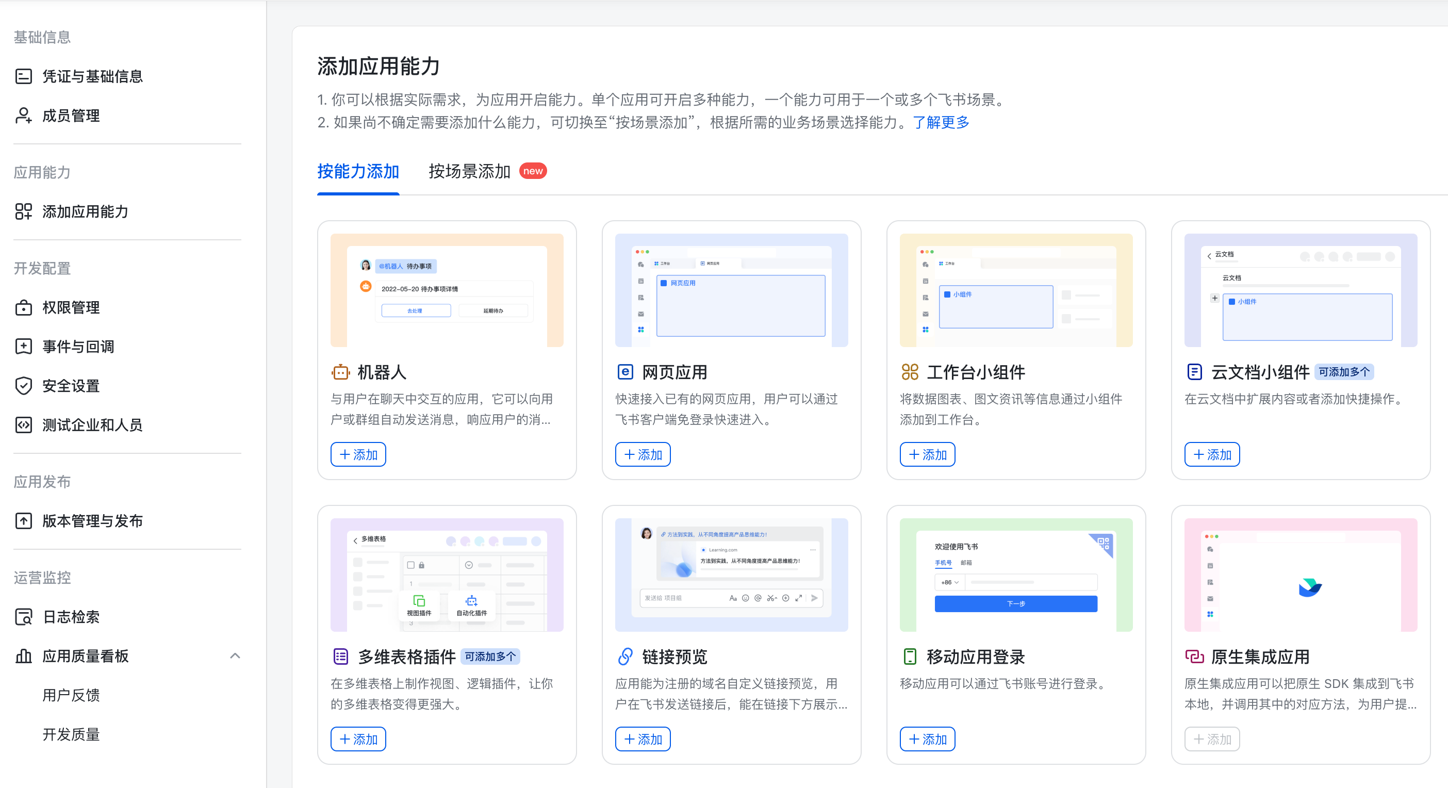The image size is (1448, 788).
Task: Select the 权限管理 lock icon
Action: (x=23, y=307)
